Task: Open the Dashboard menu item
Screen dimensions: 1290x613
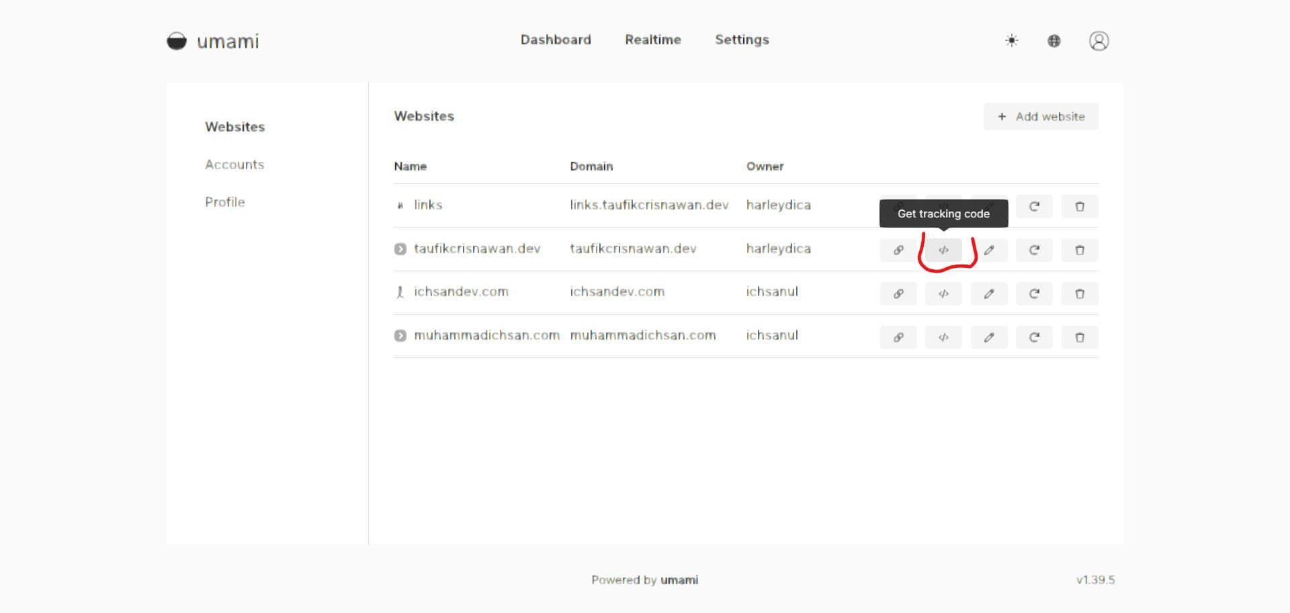Action: click(x=555, y=40)
